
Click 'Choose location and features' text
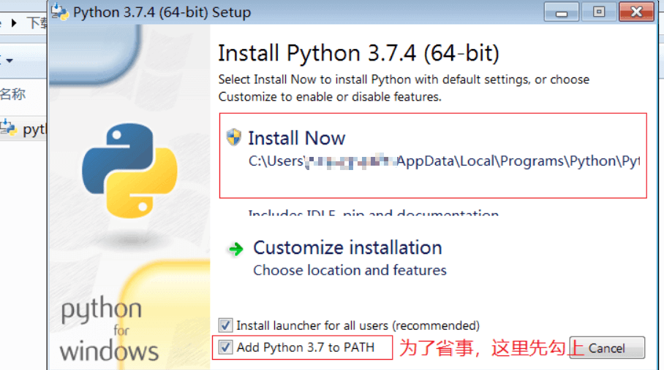coord(350,270)
